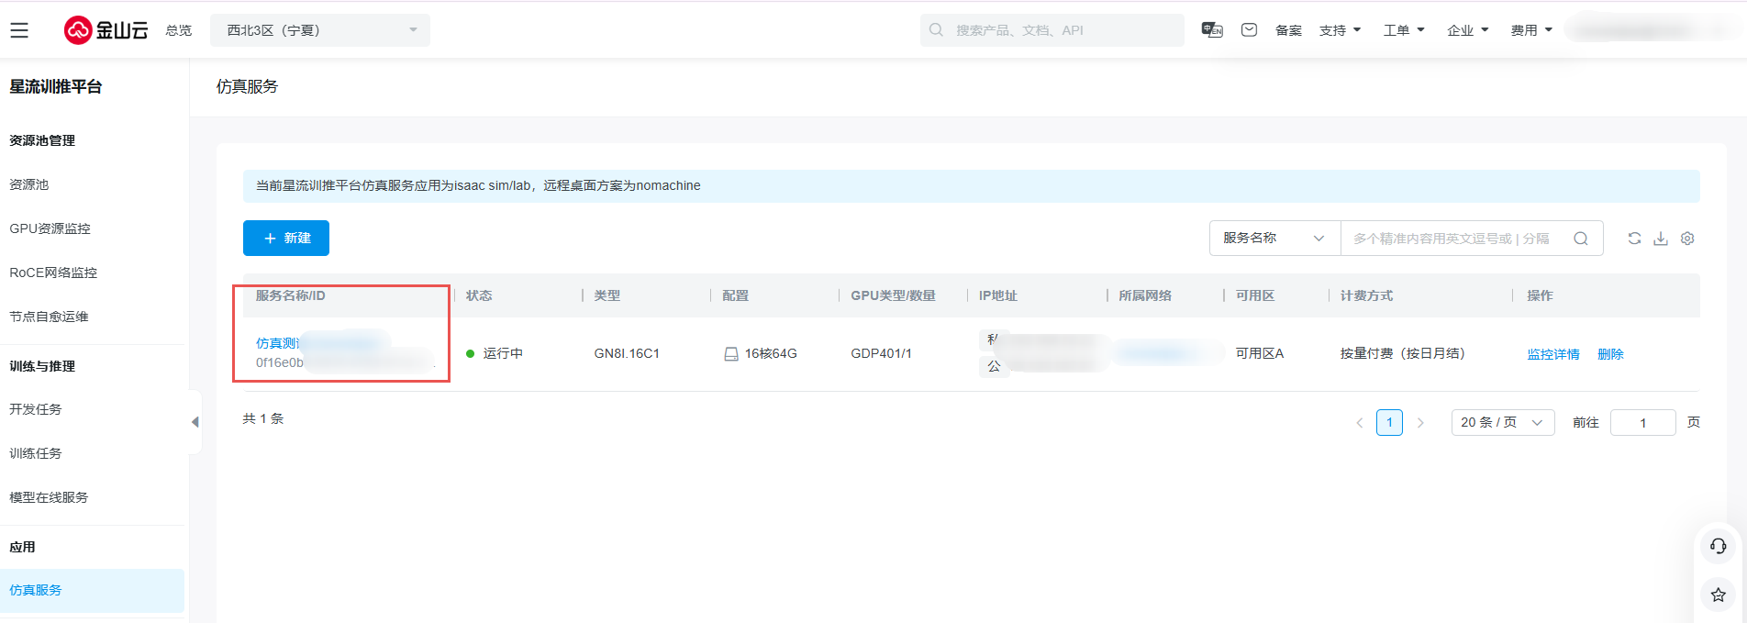Open the message inbox icon
1747x623 pixels.
coord(1249,30)
